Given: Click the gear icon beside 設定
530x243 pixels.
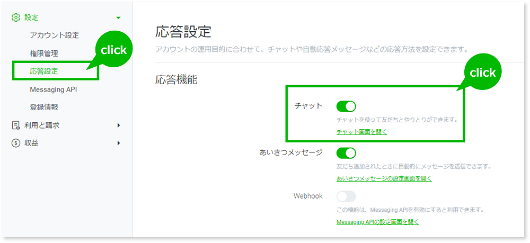Looking at the screenshot, I should (16, 17).
